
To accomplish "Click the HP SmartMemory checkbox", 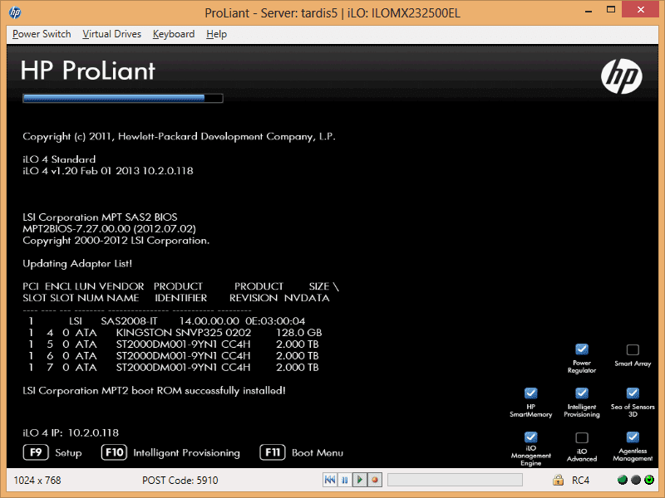I will [531, 393].
